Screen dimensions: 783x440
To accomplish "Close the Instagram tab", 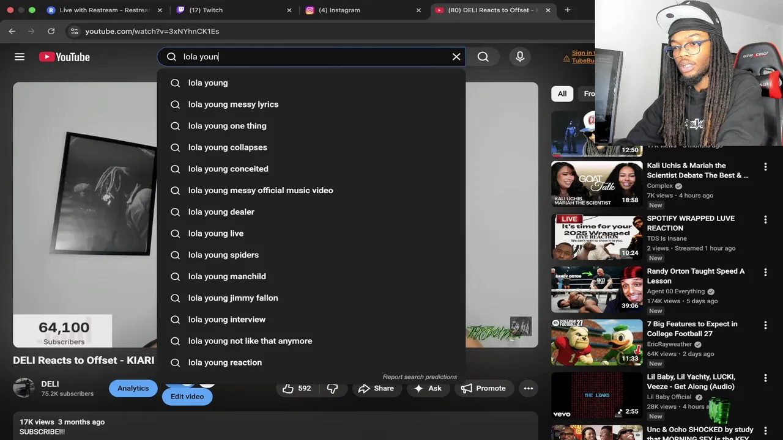I will click(418, 10).
